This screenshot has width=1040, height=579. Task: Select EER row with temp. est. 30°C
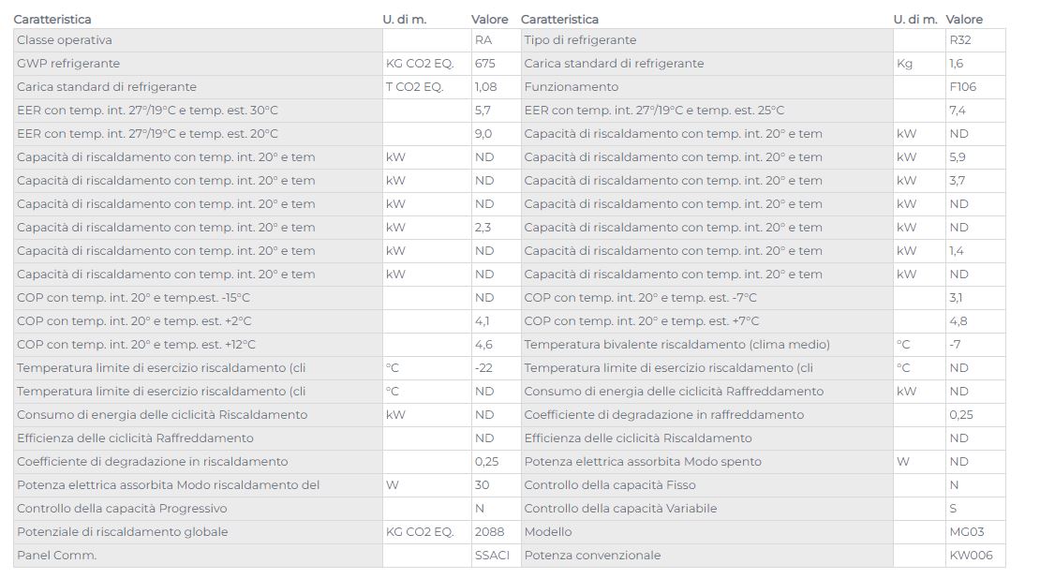[x=267, y=111]
